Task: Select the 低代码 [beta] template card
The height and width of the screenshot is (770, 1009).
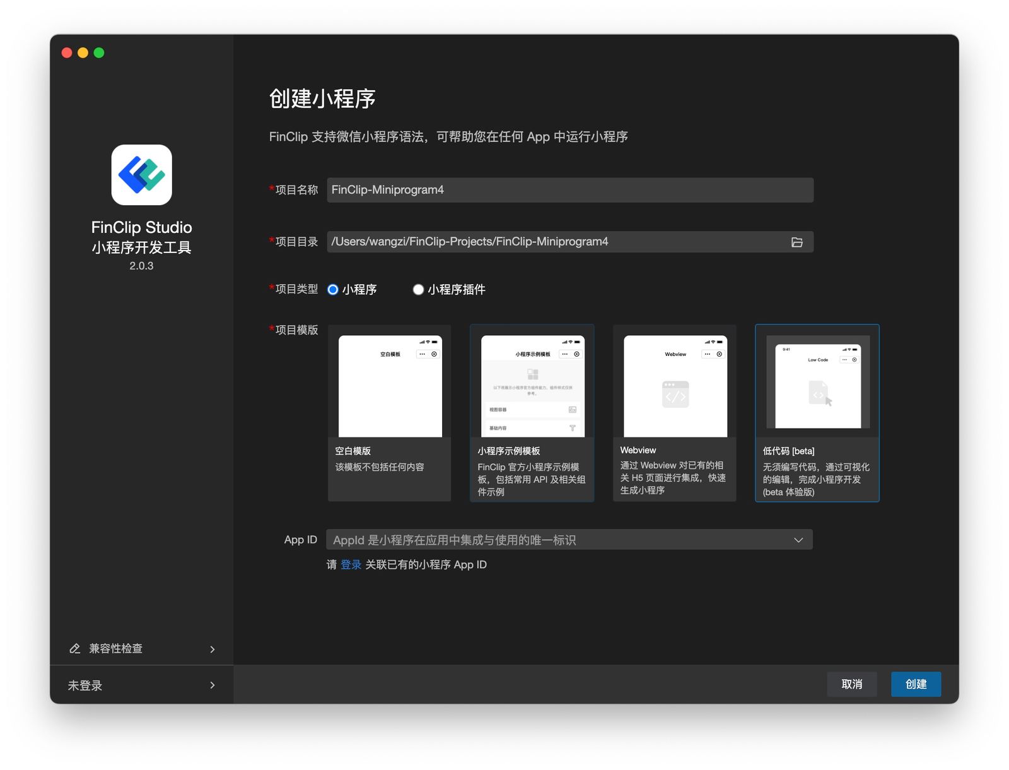Action: pos(817,413)
